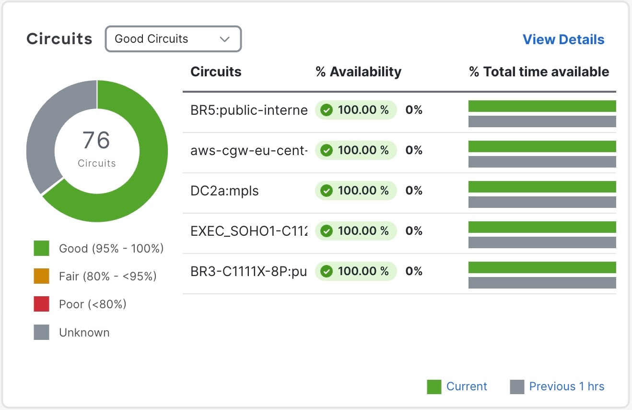The height and width of the screenshot is (410, 632).
Task: Click green checkmark icon in DC2a:mpls row
Action: 327,191
